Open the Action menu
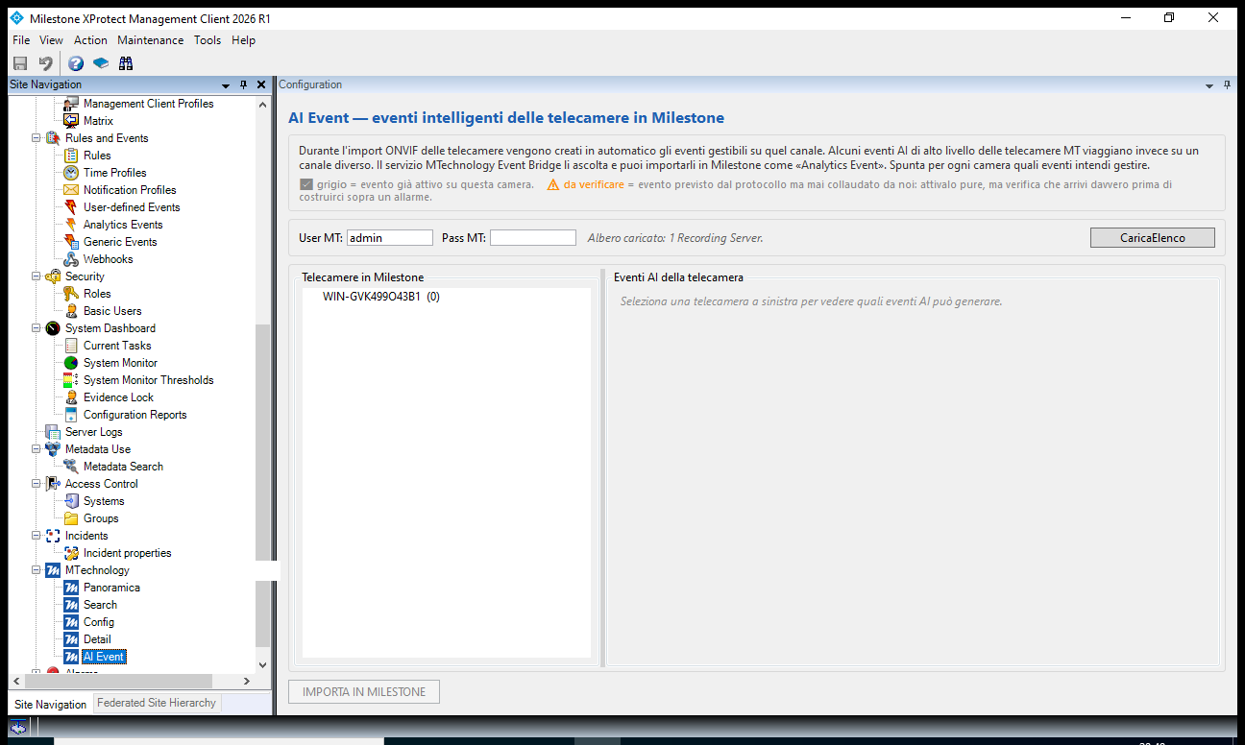Image resolution: width=1245 pixels, height=745 pixels. (91, 40)
